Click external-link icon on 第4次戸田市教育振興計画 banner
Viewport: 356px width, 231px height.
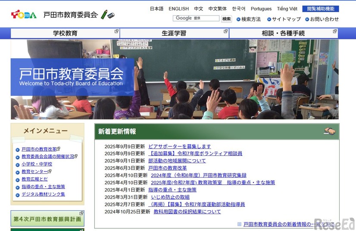click(x=81, y=213)
